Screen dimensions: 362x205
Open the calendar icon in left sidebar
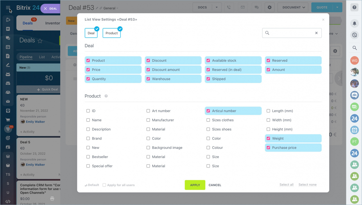(x=8, y=47)
